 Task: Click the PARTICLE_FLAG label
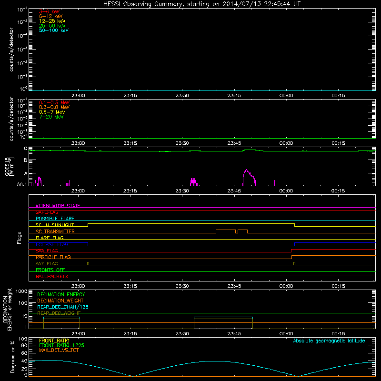point(53,257)
